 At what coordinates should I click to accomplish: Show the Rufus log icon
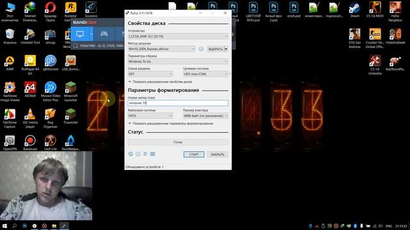click(152, 154)
